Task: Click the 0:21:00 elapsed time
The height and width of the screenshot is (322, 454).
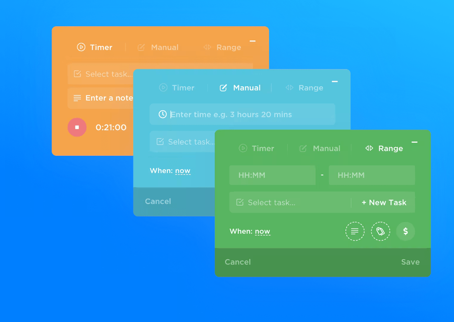Action: coord(111,127)
